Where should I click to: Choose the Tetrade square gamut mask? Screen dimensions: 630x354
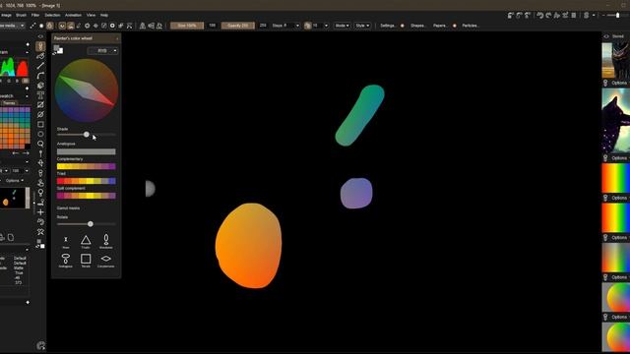(x=86, y=260)
